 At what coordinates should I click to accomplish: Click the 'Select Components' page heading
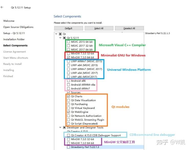click(x=67, y=16)
